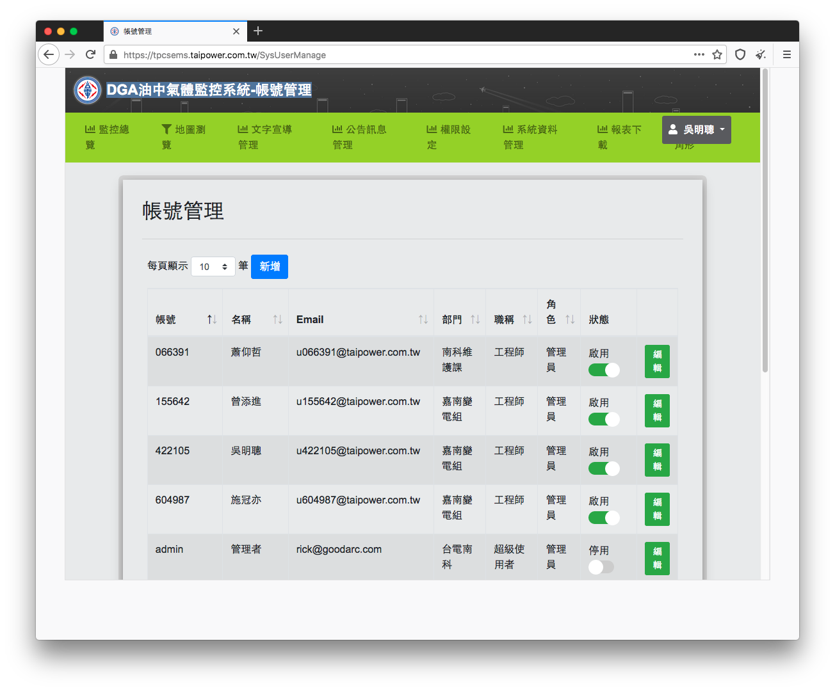Toggle status switch for account 604987
835x691 pixels.
pyautogui.click(x=604, y=518)
